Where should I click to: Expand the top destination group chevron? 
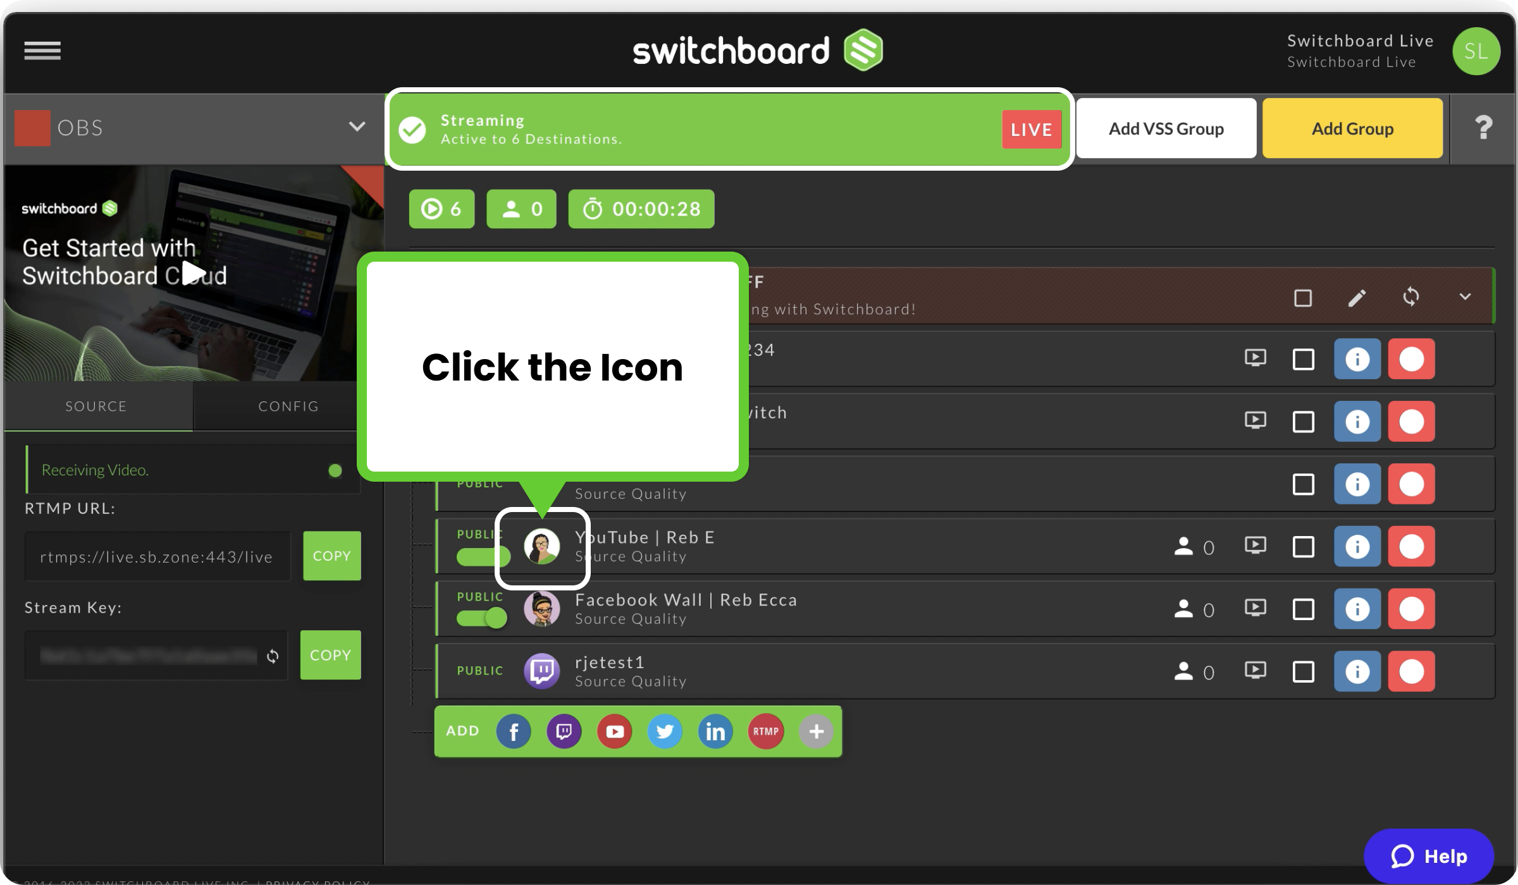(x=1466, y=296)
